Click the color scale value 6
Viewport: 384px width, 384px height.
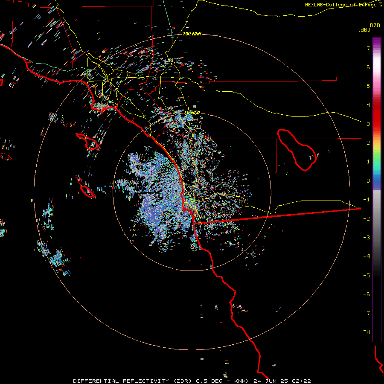pyautogui.click(x=368, y=67)
